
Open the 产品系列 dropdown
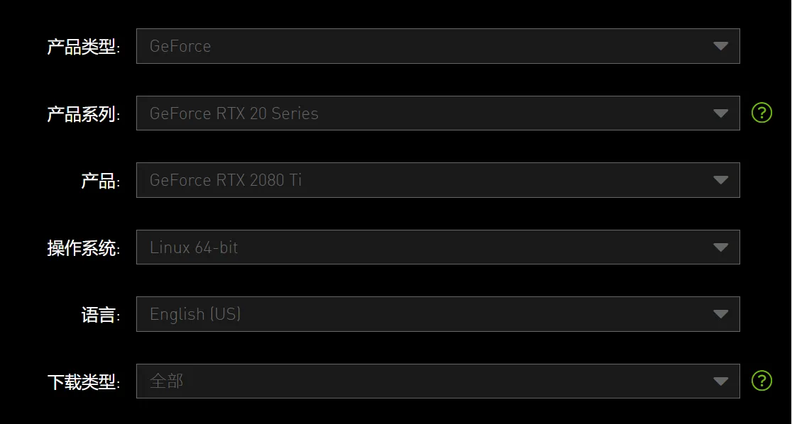point(438,113)
